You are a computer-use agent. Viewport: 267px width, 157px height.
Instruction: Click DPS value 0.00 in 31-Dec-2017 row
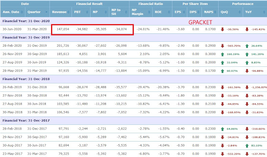click(196, 129)
